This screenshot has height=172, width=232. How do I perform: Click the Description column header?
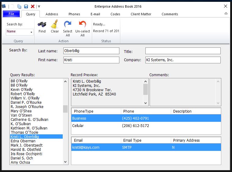(x=196, y=111)
